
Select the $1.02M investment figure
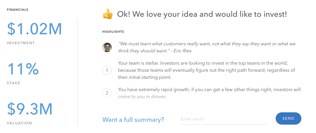(35, 29)
